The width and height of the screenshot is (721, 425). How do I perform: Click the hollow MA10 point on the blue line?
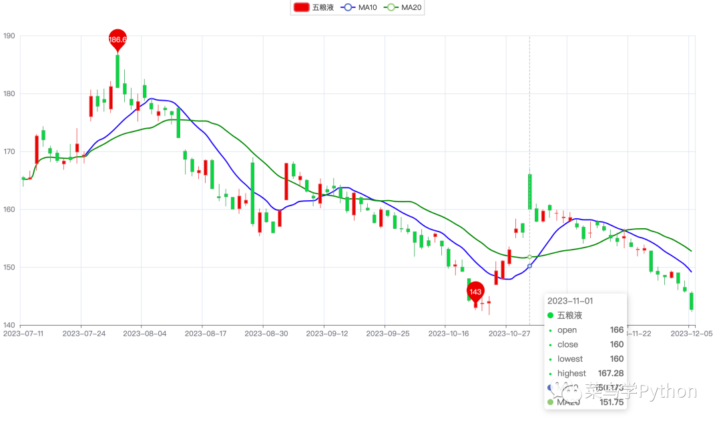[529, 266]
